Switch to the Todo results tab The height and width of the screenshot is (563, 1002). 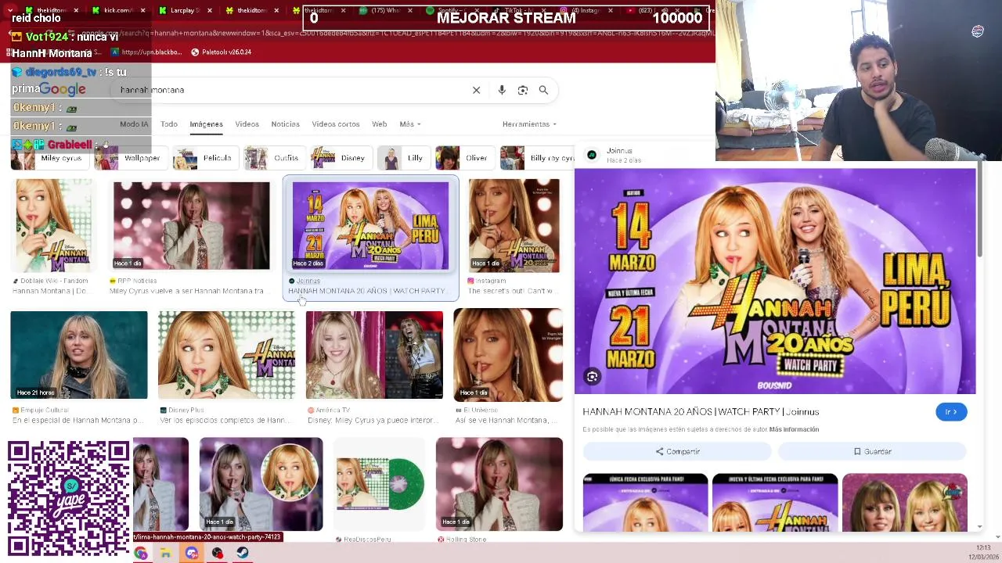pyautogui.click(x=169, y=124)
